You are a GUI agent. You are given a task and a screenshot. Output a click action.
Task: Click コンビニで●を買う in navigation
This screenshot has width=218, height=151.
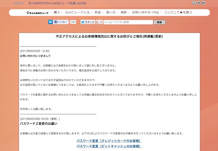[178, 12]
